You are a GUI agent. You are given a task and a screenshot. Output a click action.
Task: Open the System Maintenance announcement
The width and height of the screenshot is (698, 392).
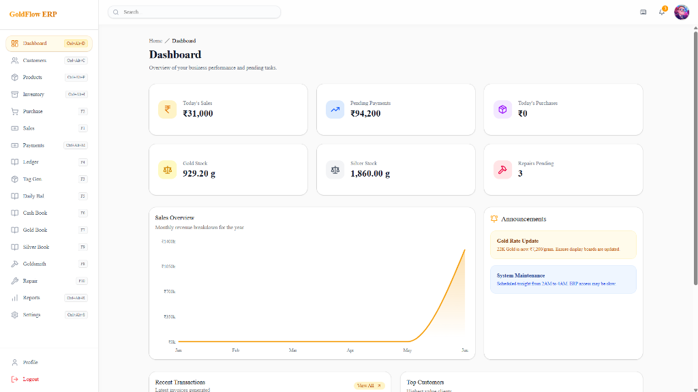click(563, 280)
